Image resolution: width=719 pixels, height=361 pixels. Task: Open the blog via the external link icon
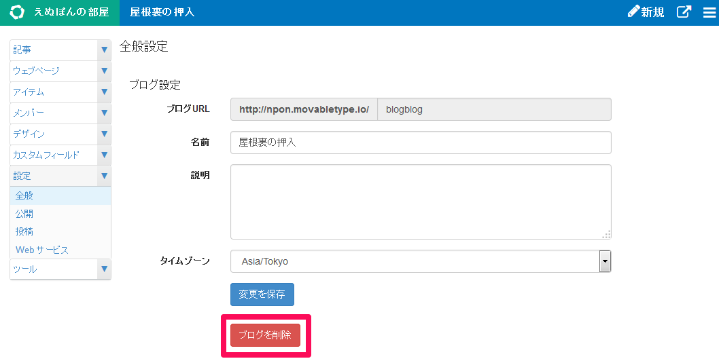pyautogui.click(x=684, y=12)
